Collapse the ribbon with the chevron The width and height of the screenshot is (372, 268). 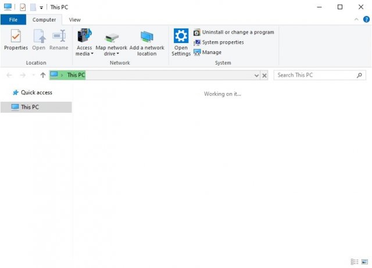point(356,19)
